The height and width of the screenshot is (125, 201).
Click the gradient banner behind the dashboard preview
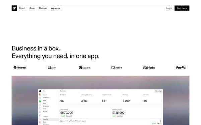coord(100,82)
